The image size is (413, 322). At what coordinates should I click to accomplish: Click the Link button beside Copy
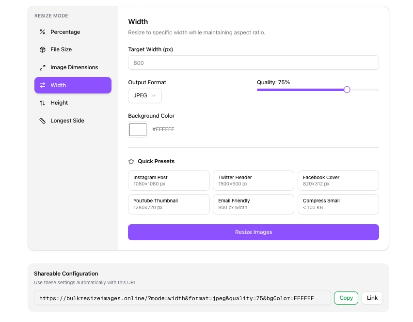pos(372,298)
